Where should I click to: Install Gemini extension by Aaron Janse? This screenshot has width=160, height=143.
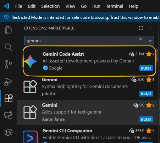(146, 119)
